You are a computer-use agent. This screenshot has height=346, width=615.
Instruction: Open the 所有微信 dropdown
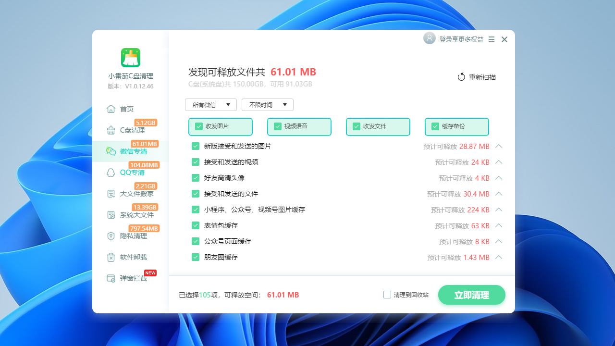pos(211,105)
